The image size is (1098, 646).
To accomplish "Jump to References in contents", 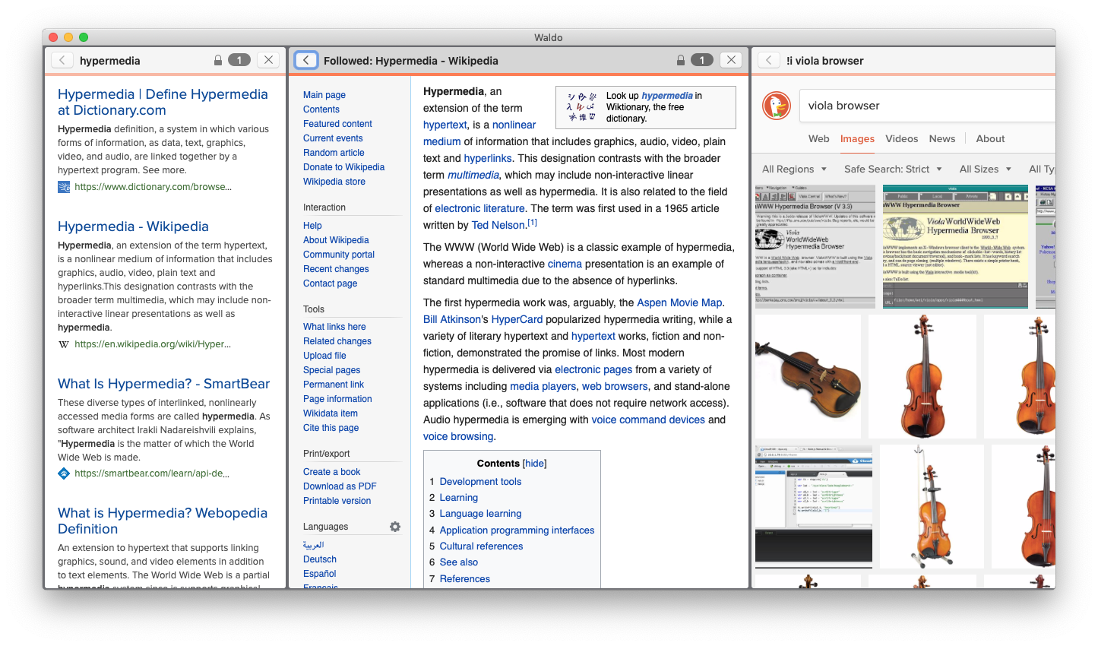I will pos(464,579).
